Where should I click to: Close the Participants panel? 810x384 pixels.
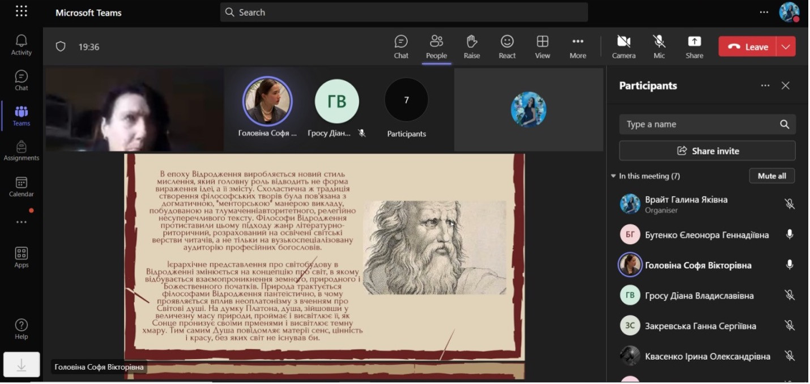(x=785, y=86)
